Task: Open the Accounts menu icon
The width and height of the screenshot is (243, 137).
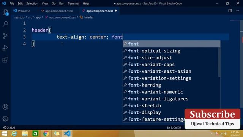Action: [x=5, y=107]
